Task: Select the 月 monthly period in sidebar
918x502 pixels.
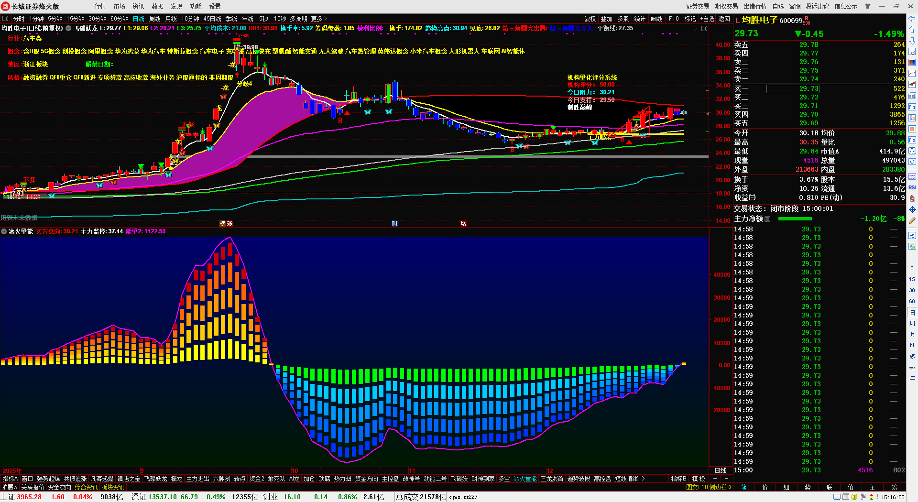Action: click(912, 335)
